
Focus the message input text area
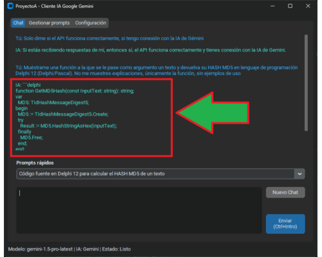click(x=139, y=210)
